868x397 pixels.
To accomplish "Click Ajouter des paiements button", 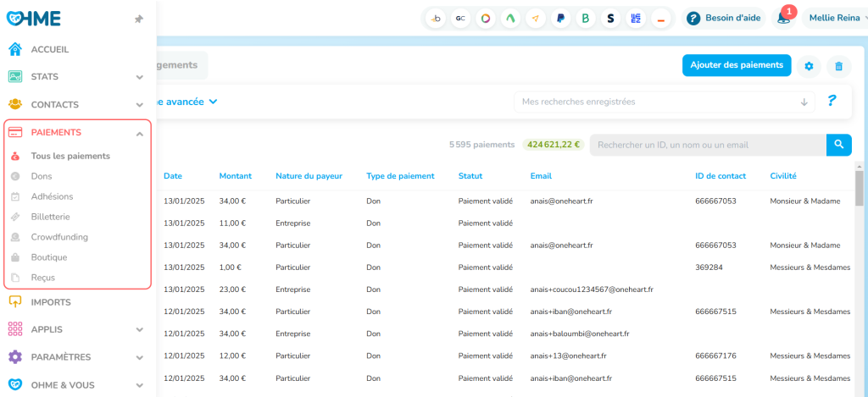I will pos(736,65).
